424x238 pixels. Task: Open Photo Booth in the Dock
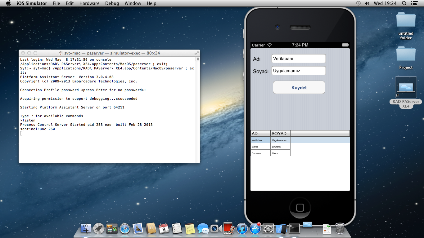(228, 228)
